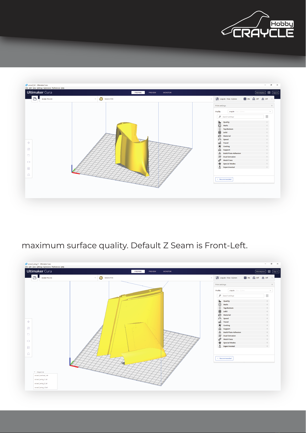Click infill 0% icon in orcav2_wing_l1 window
This screenshot has width=306, height=433.
245,278
